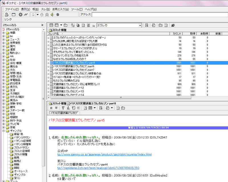
Task: Expand the 世界情勢 category
Action: pyautogui.click(x=3, y=43)
